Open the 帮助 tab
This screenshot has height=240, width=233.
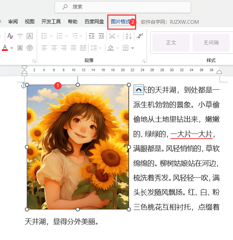click(73, 22)
